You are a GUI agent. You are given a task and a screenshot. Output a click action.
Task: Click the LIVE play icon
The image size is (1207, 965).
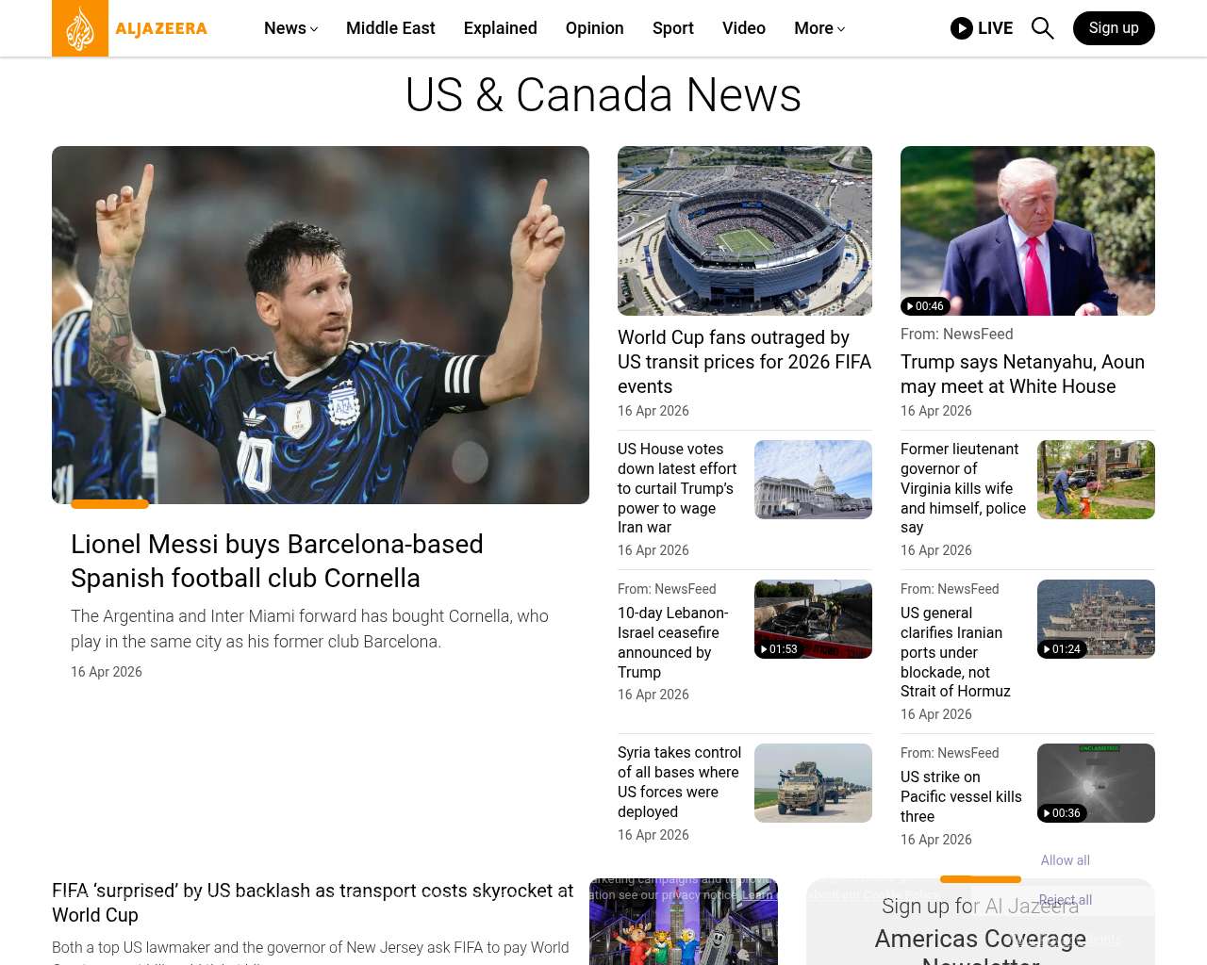pos(961,28)
